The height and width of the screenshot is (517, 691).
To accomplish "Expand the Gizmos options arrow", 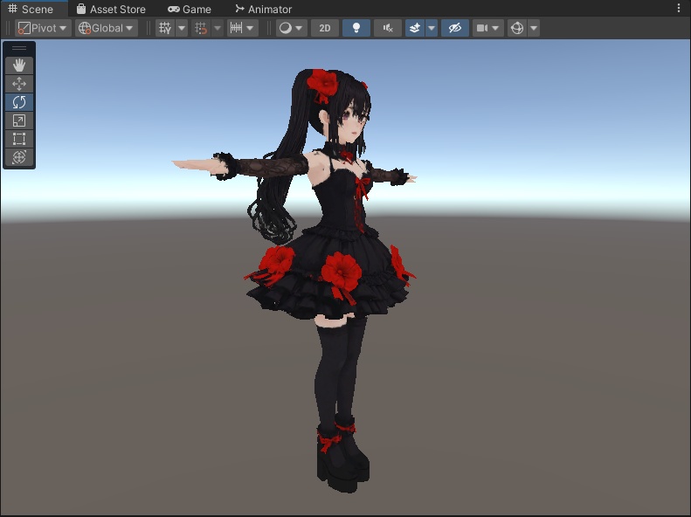I will (534, 28).
